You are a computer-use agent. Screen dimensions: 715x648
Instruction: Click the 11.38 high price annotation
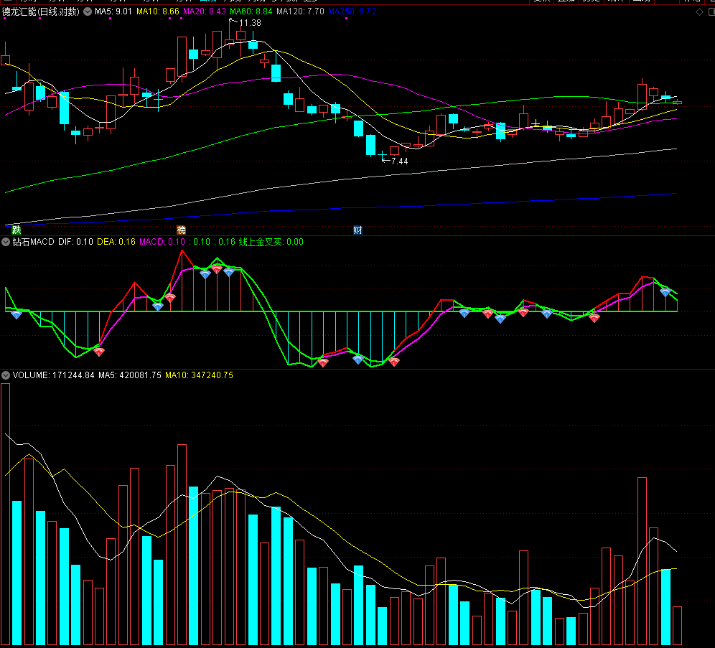[x=250, y=23]
